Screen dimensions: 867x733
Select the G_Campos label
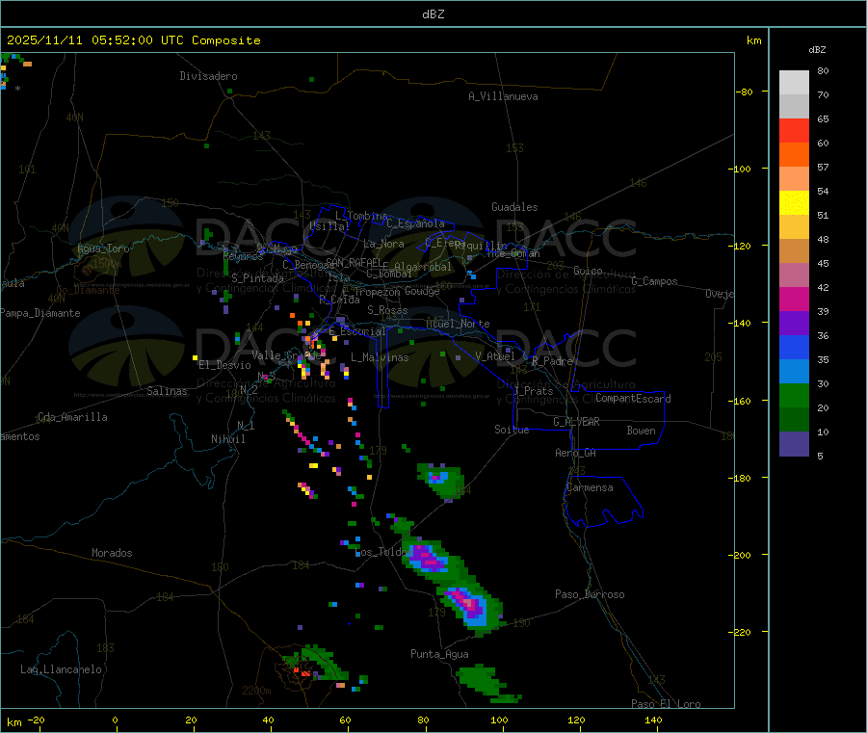[655, 281]
